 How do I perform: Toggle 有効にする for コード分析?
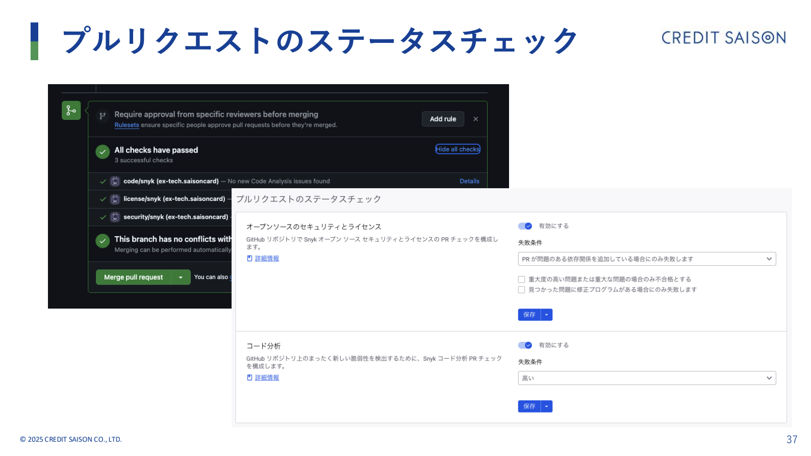[525, 345]
